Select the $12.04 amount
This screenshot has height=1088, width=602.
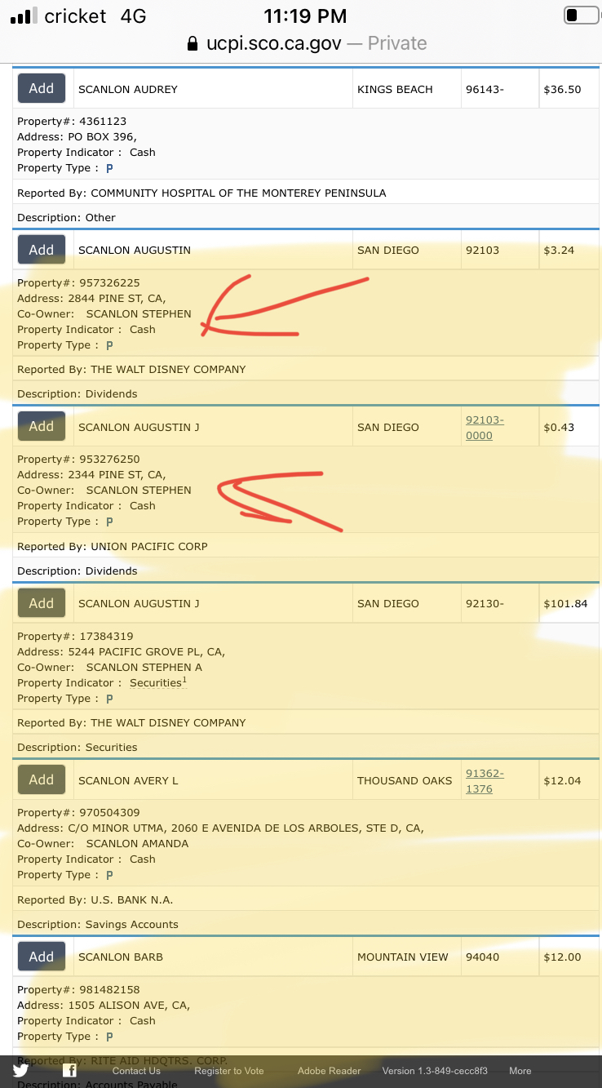click(562, 780)
